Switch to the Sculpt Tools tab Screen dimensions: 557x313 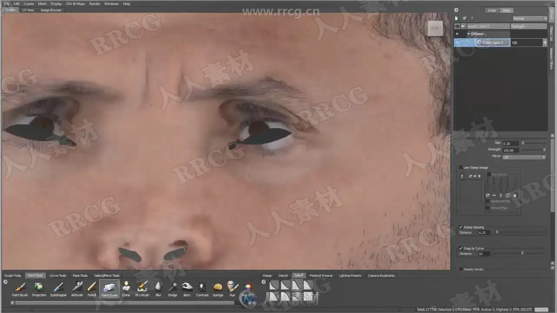[x=13, y=276]
